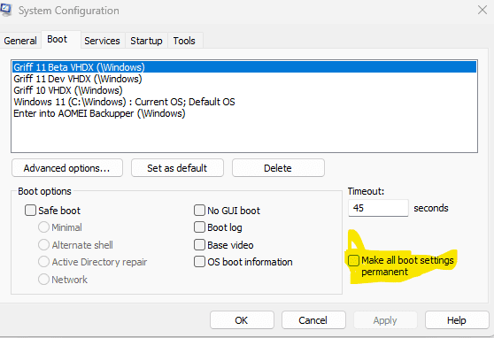Open Advanced options dialog
The width and height of the screenshot is (494, 338).
coord(67,168)
